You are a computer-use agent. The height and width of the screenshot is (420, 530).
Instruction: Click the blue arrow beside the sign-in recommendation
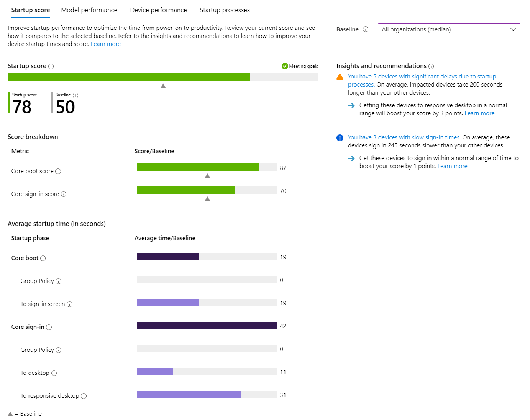click(351, 158)
